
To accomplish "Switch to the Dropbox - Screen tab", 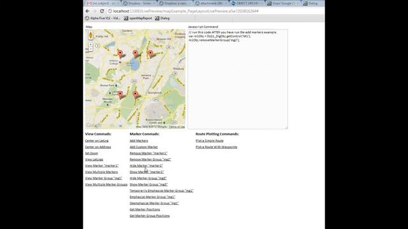I will click(138, 3).
